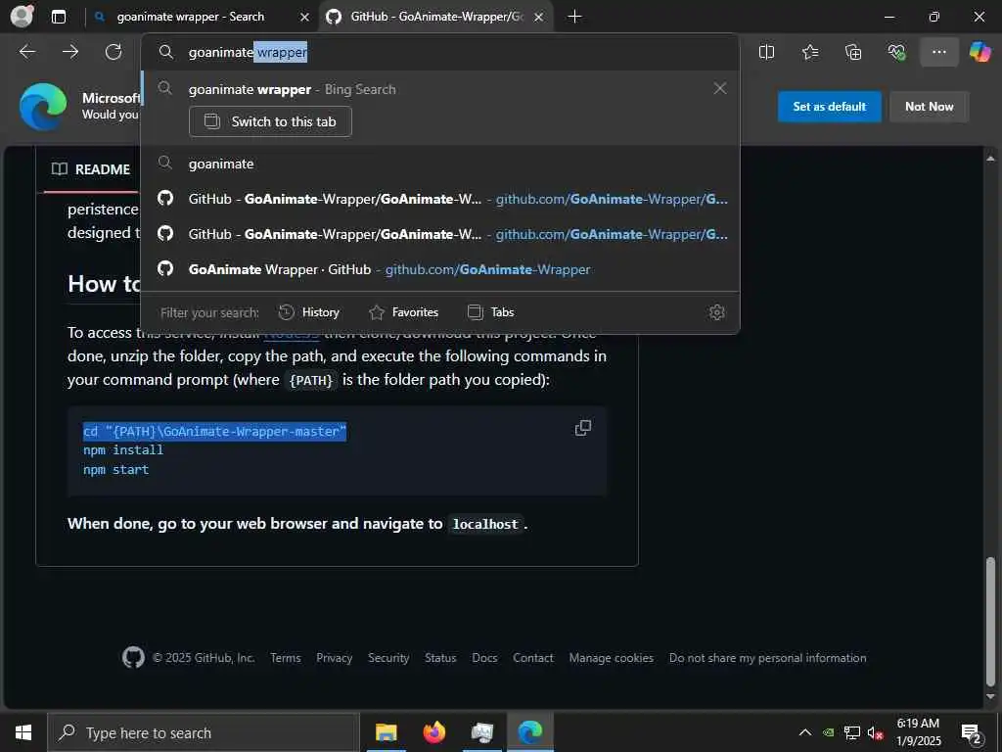Click Do not share my personal information
1002x752 pixels.
(767, 658)
